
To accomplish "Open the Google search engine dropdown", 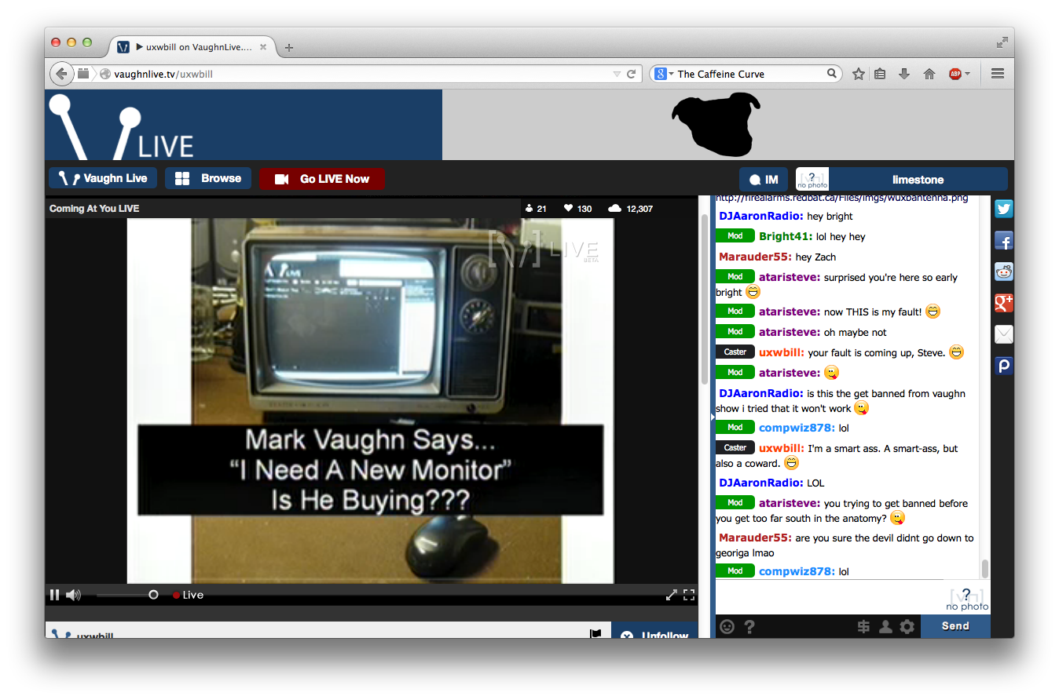I will tap(664, 74).
